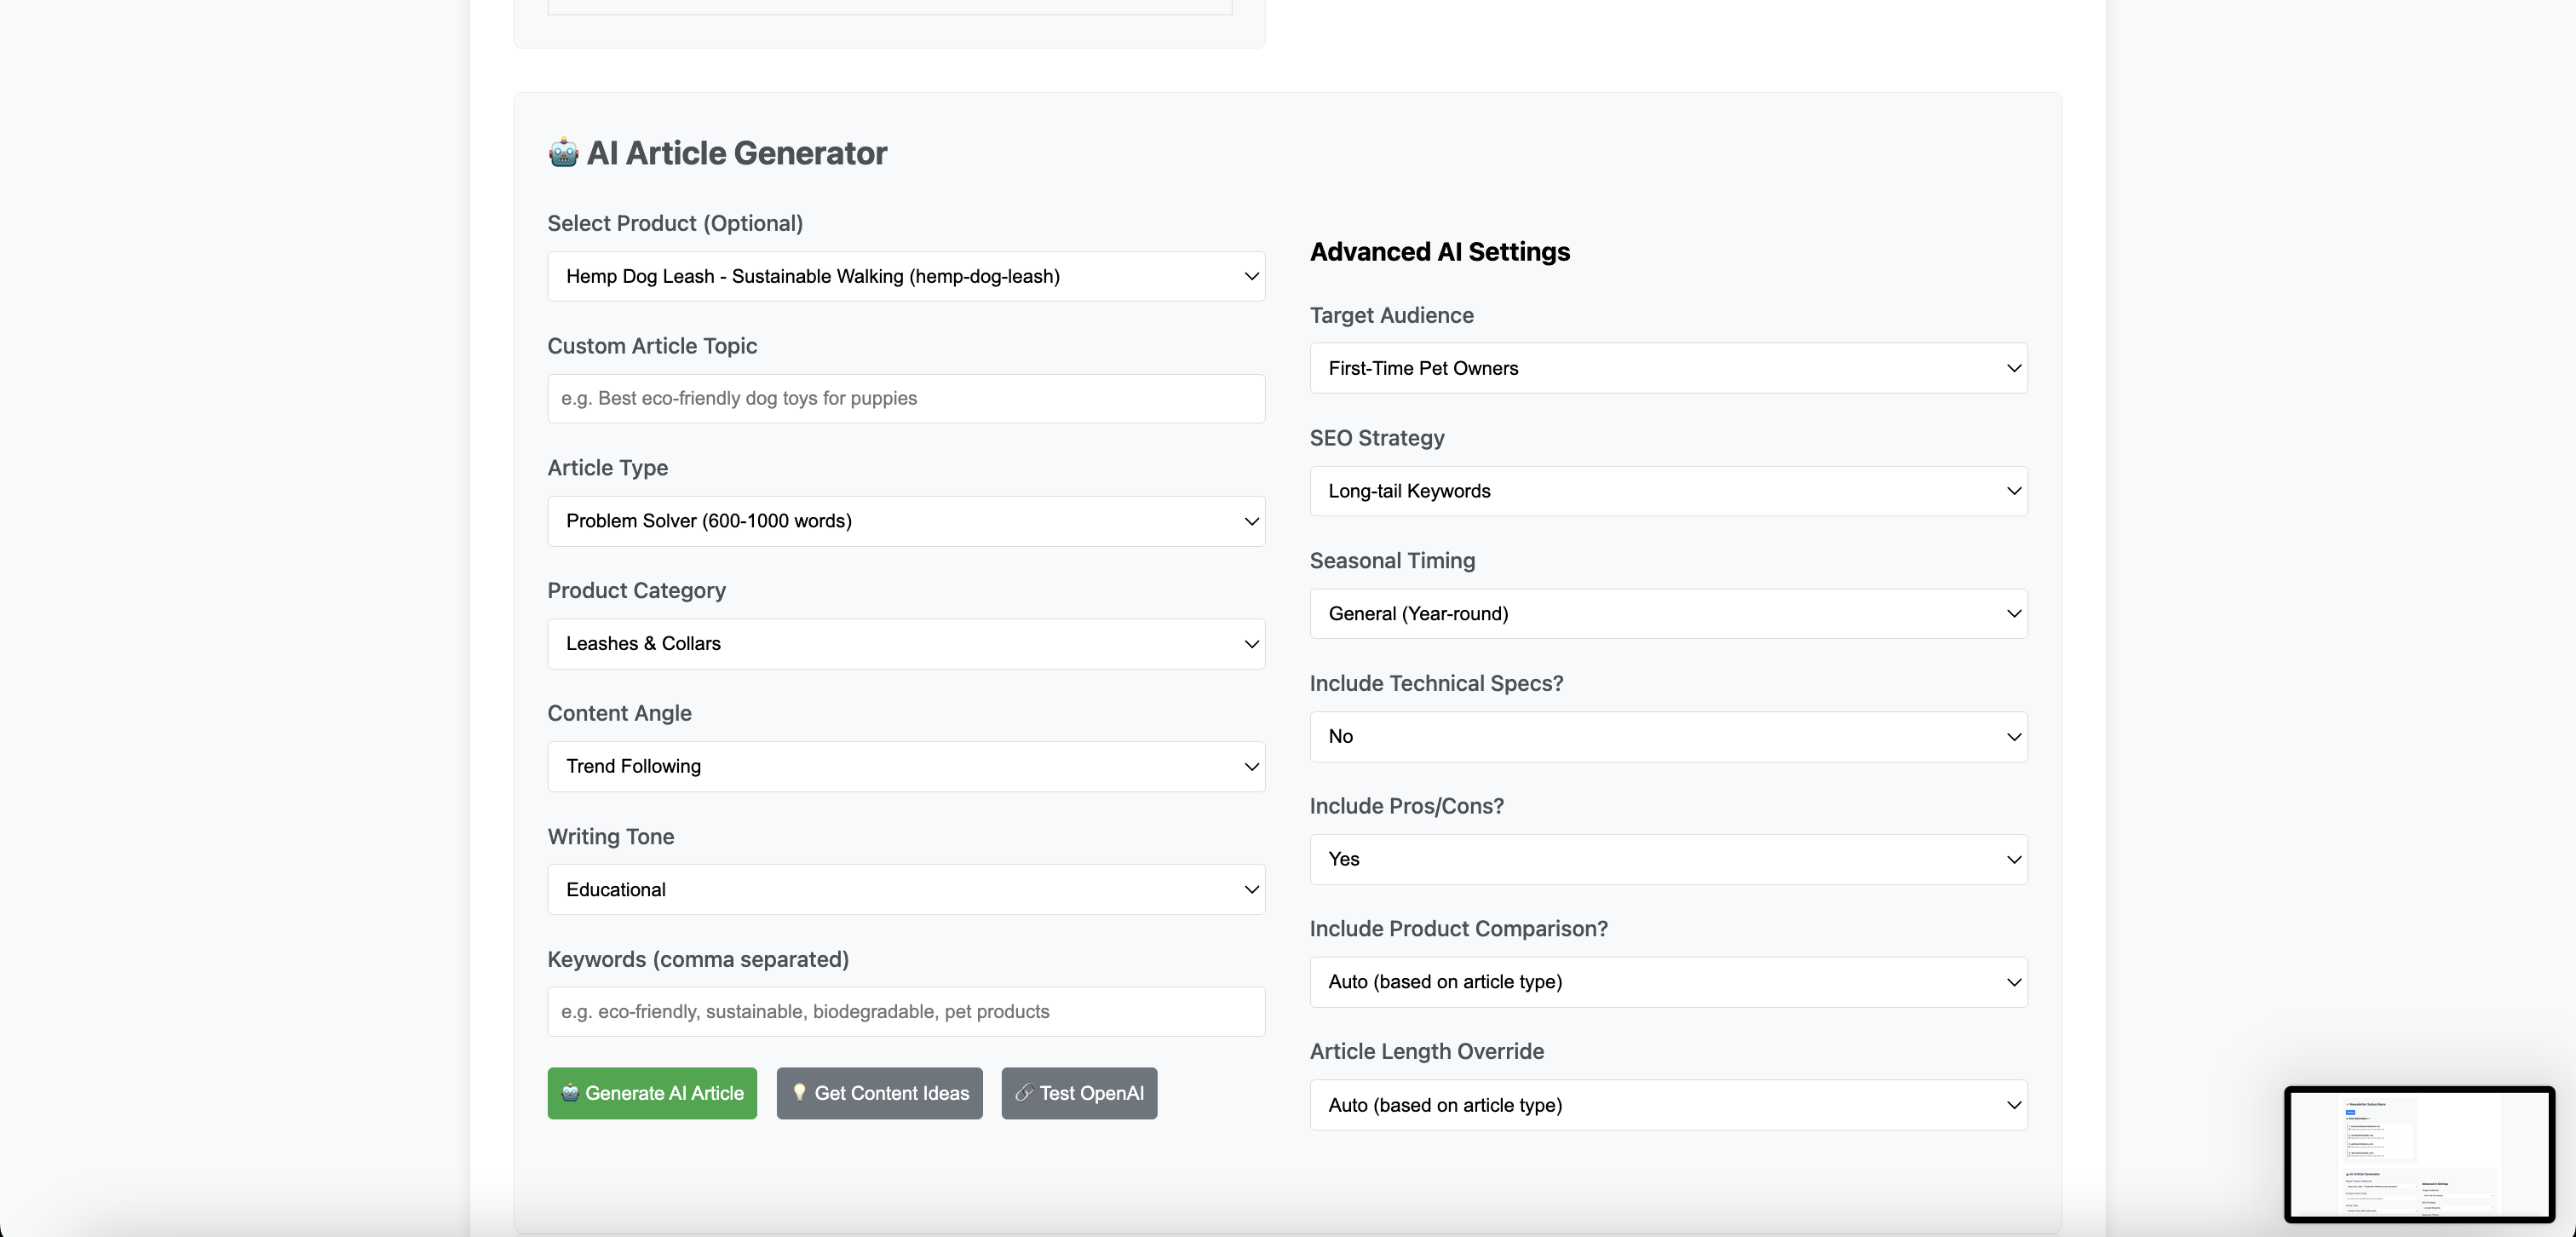This screenshot has width=2576, height=1237.
Task: Open the Target Audience dropdown
Action: (1668, 368)
